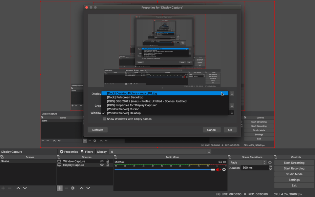Add a new source with plus icon

59,188
